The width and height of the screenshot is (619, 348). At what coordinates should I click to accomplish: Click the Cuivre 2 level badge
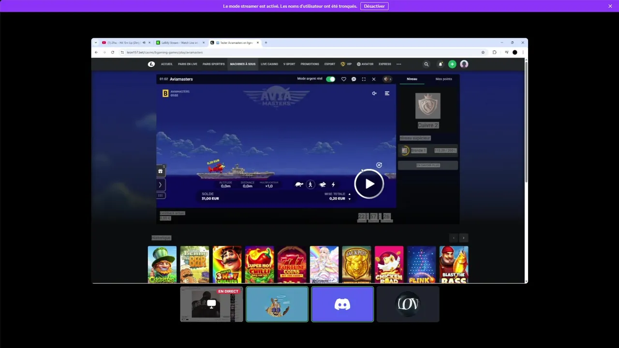[x=428, y=106]
